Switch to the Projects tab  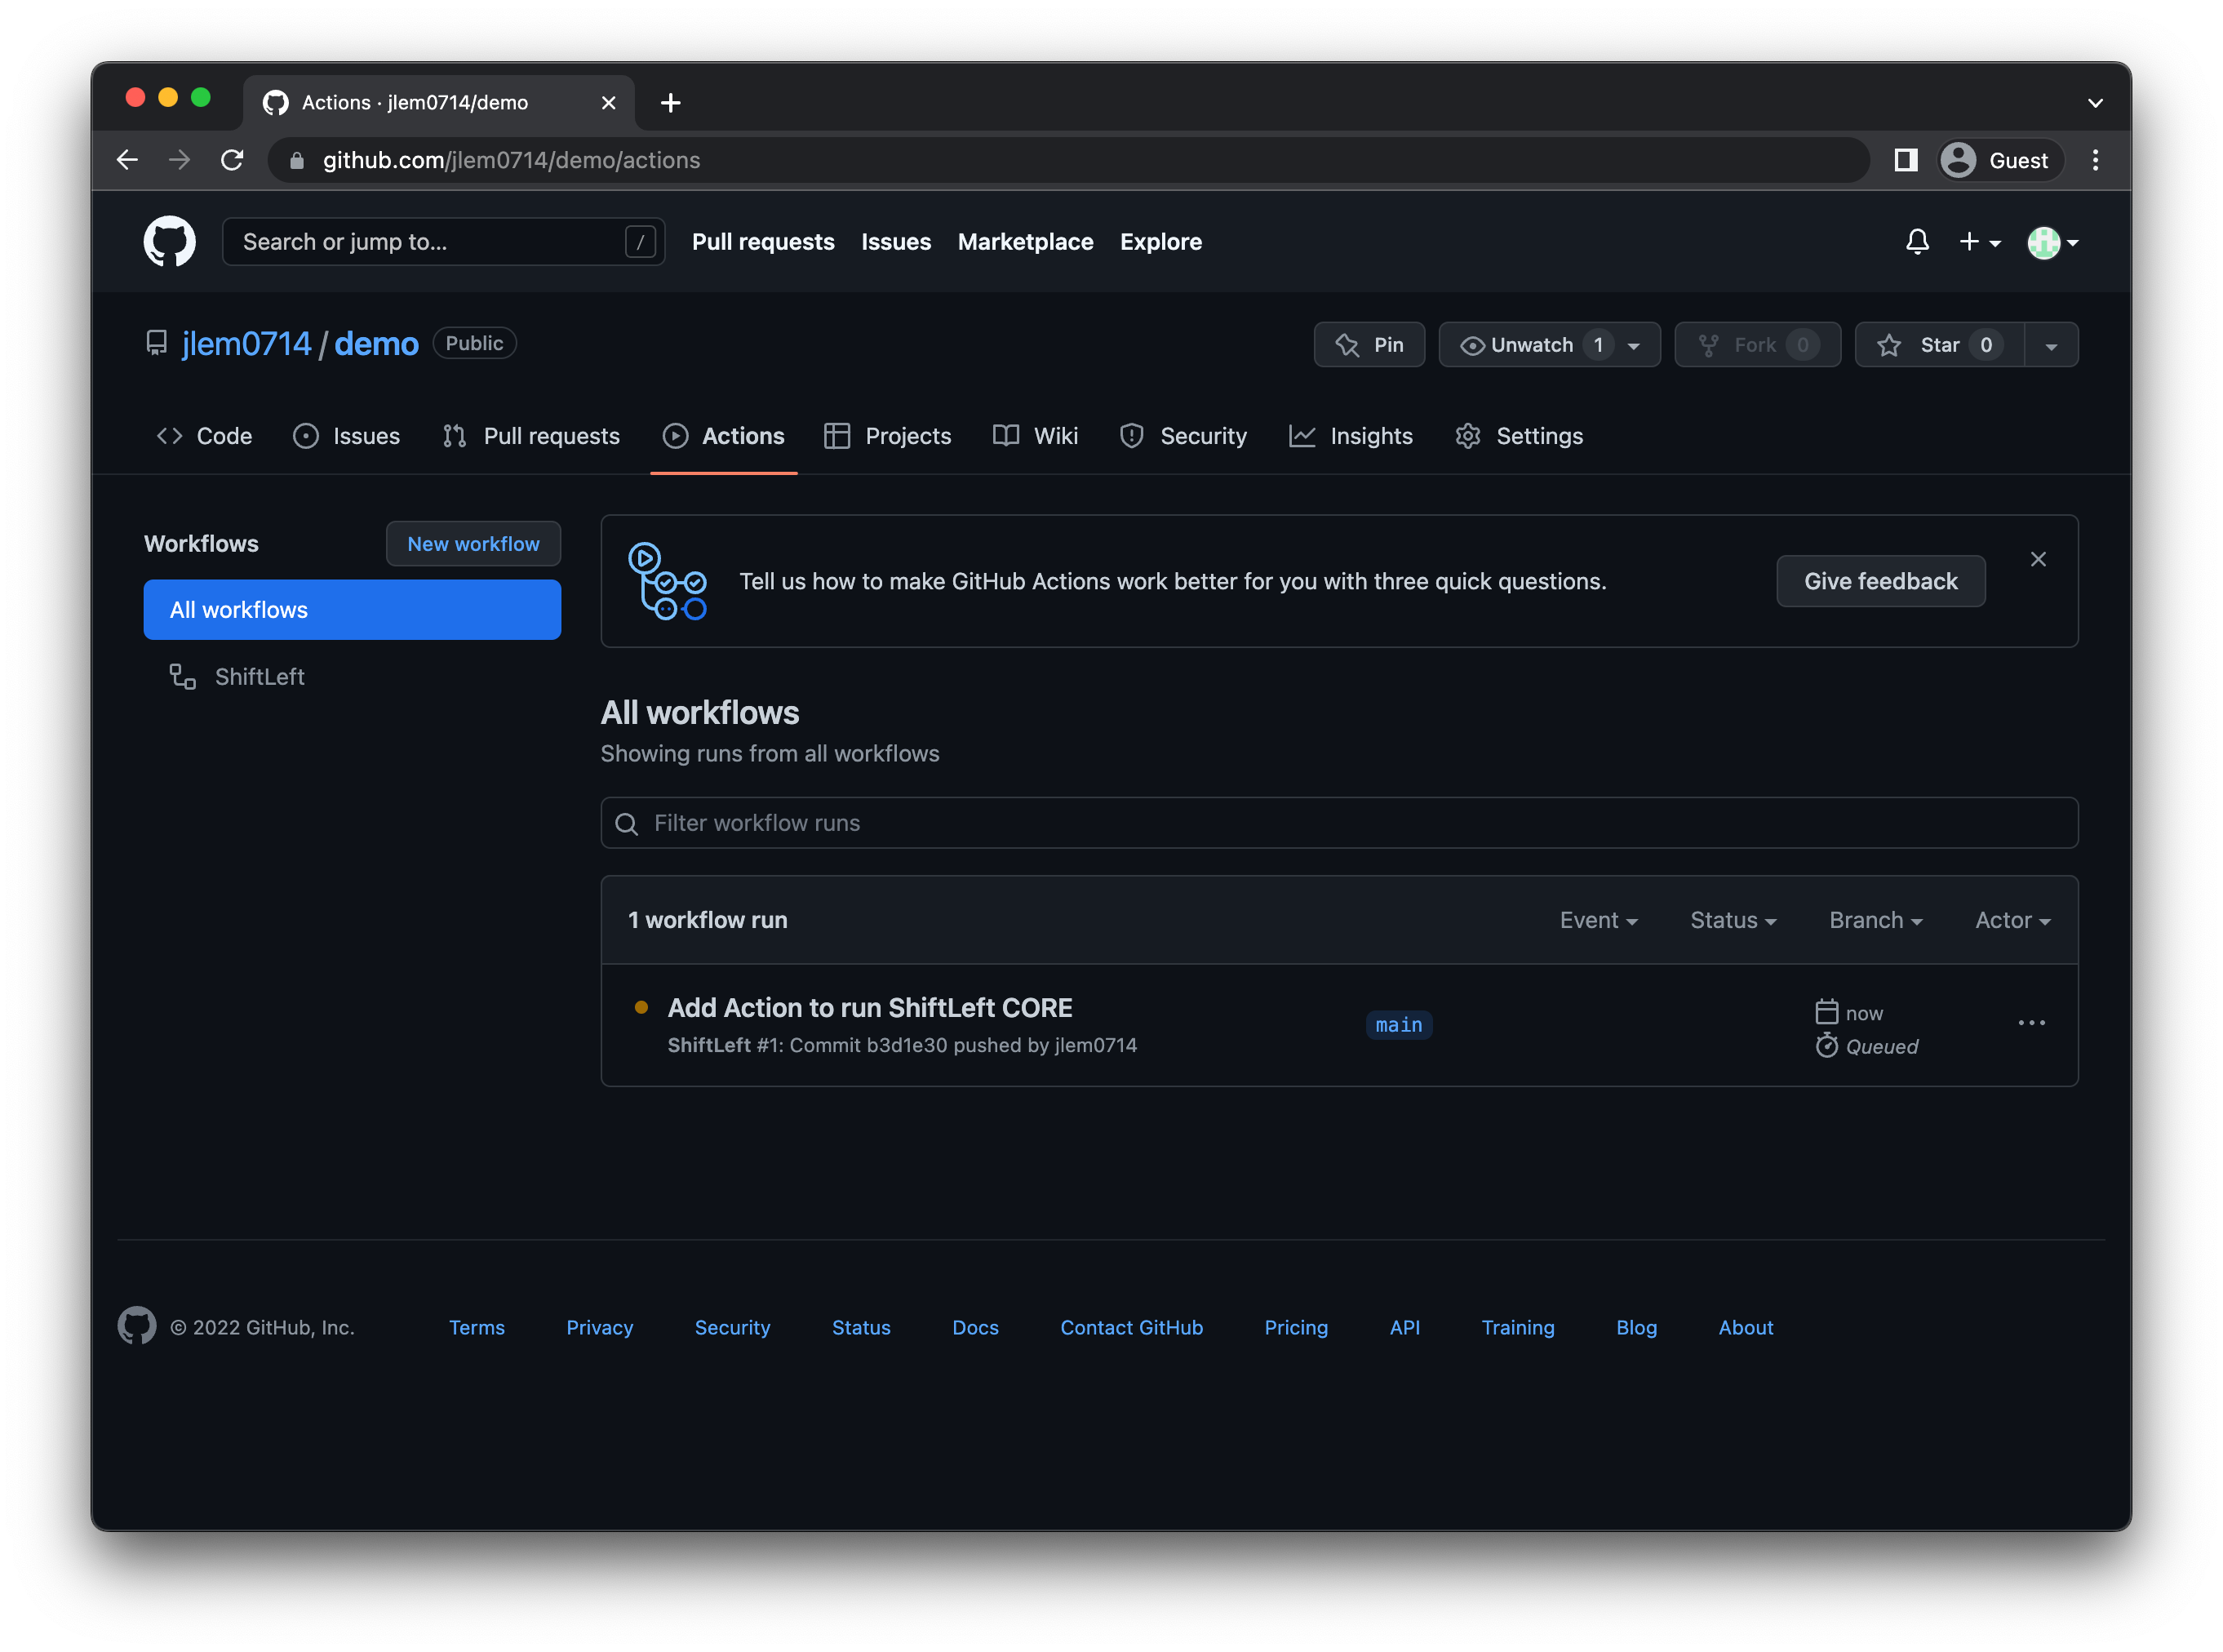point(888,436)
